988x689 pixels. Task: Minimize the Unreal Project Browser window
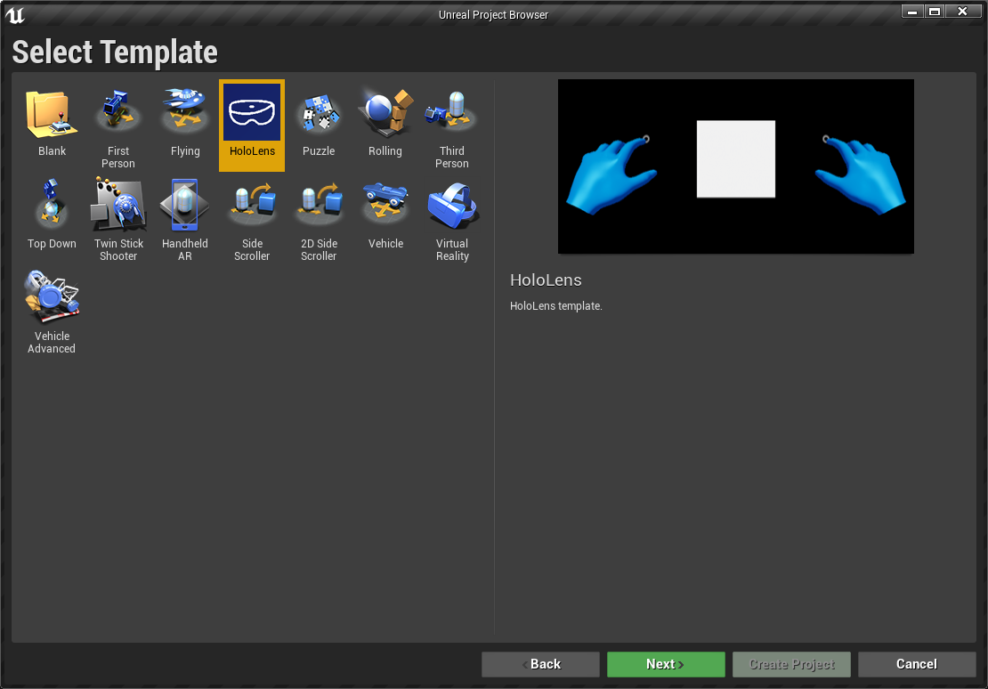point(911,12)
